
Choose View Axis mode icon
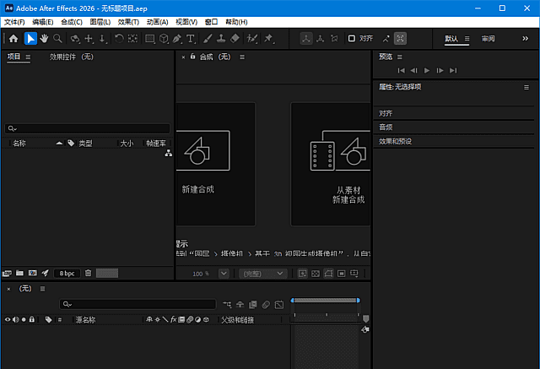(334, 39)
